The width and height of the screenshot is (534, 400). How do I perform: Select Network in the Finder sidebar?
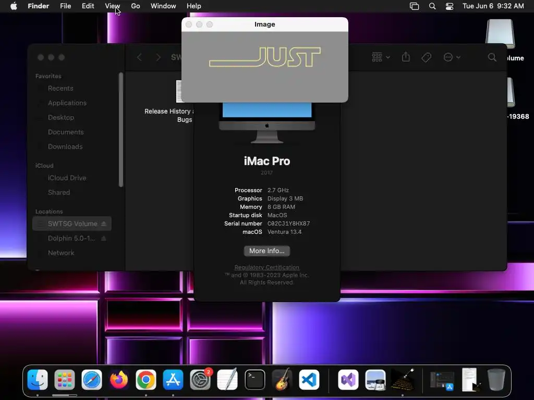61,253
